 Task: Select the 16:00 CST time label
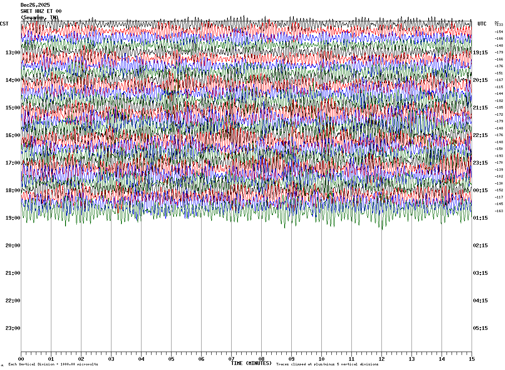click(x=13, y=135)
